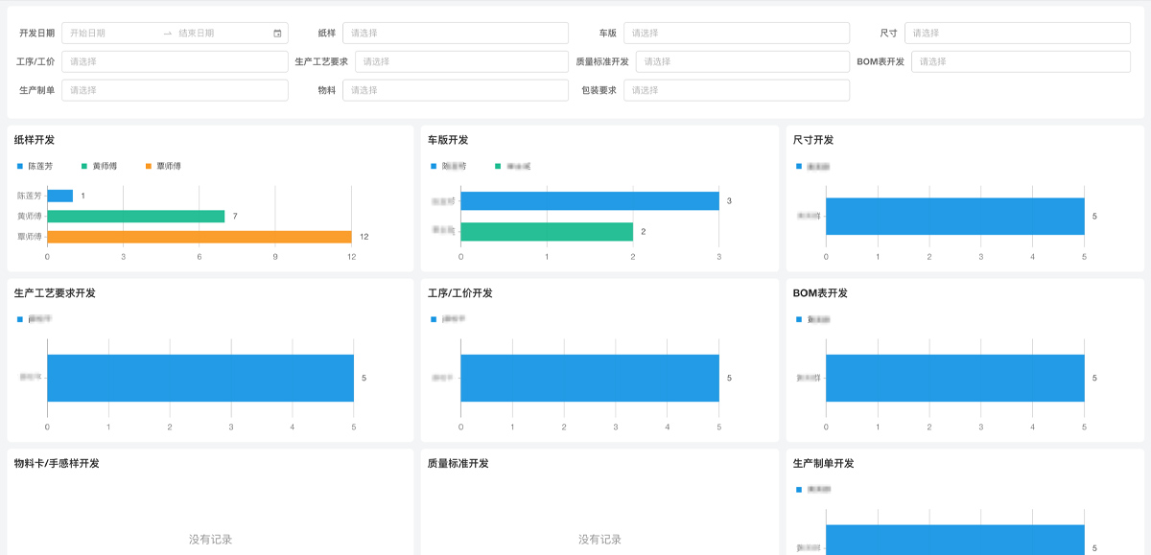Open the 工序/工价 select field
The image size is (1151, 555).
(x=175, y=62)
